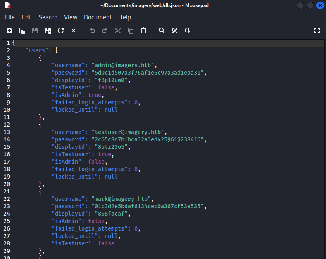The width and height of the screenshot is (326, 259).
Task: Open Find with the magnifier icon
Action: [162, 31]
